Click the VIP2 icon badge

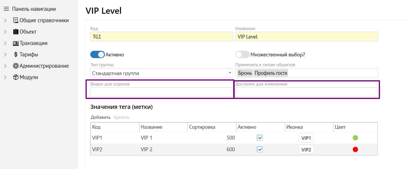306,150
